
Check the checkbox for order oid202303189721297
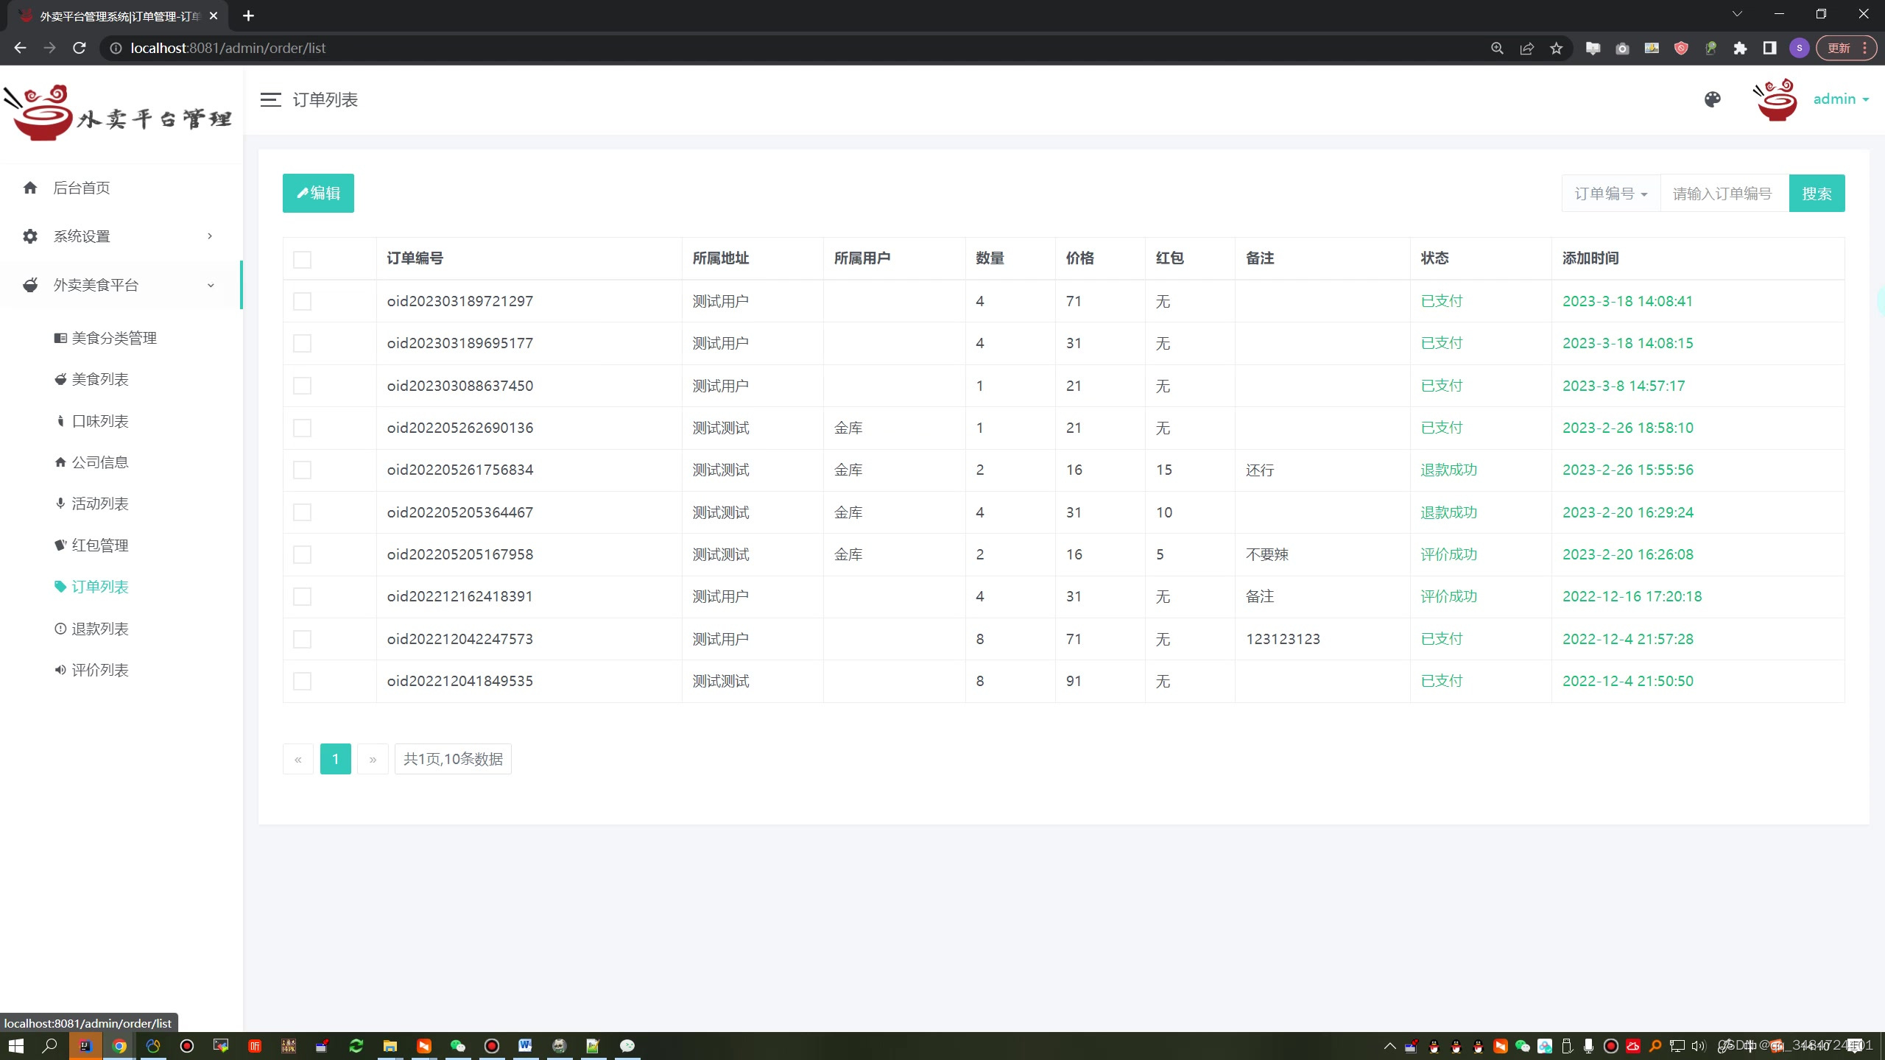tap(302, 301)
